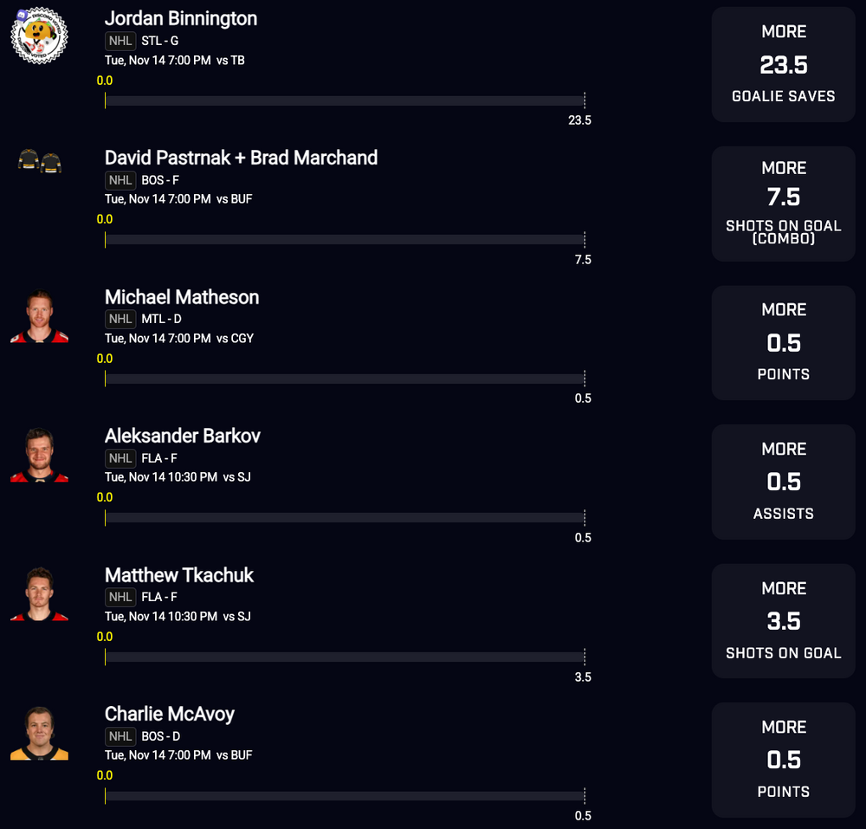The image size is (866, 829).
Task: Open Michael Matheson's player headshot
Action: coord(39,316)
